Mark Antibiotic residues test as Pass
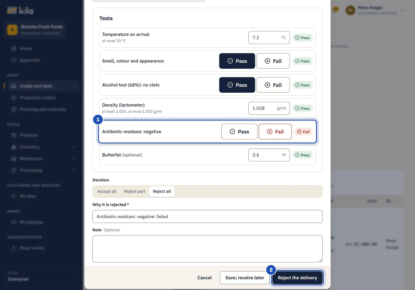415x290 pixels. 239,132
